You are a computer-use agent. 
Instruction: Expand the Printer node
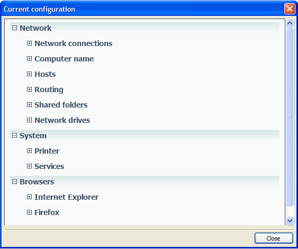tap(29, 151)
